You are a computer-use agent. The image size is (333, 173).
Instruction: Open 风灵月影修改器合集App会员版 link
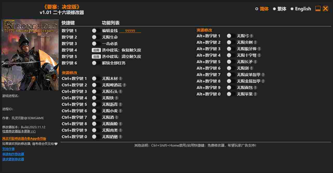24,139
